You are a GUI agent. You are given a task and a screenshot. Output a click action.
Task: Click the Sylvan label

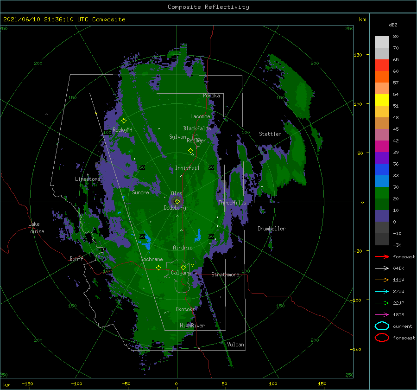(x=177, y=137)
